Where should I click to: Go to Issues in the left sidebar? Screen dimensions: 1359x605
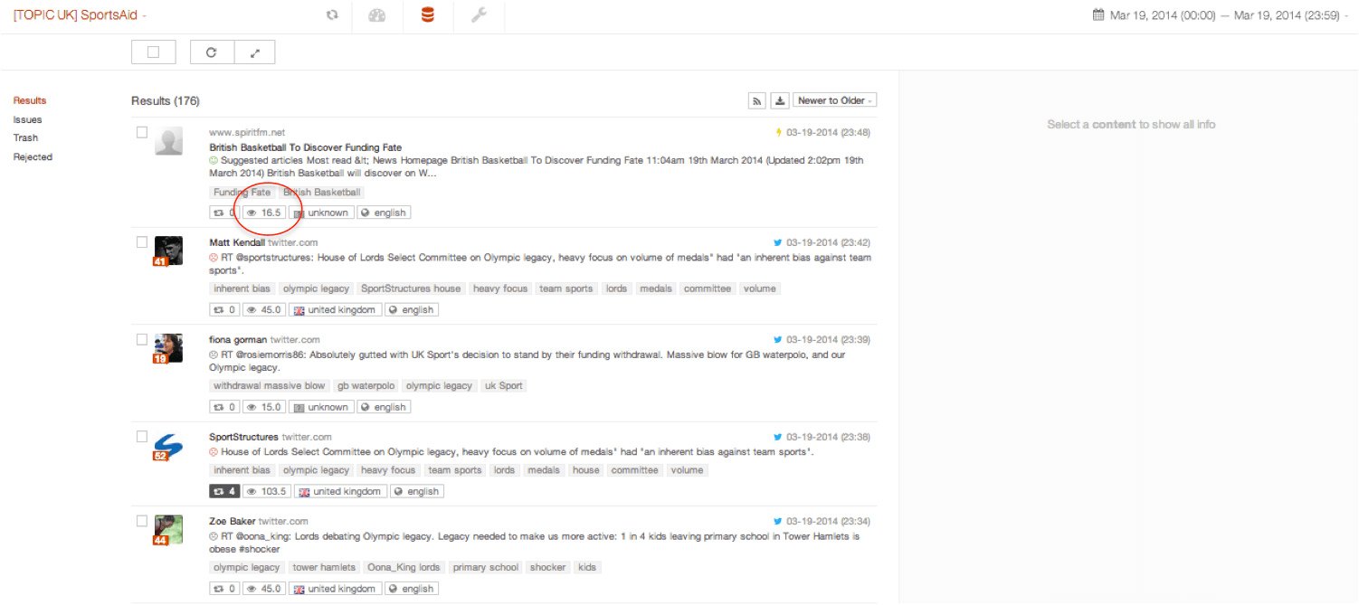point(27,119)
